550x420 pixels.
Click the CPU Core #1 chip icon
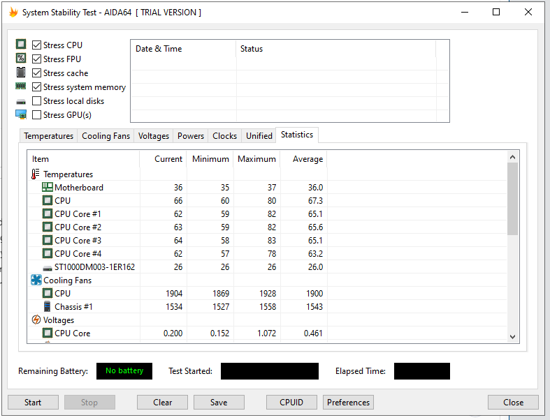(x=48, y=213)
